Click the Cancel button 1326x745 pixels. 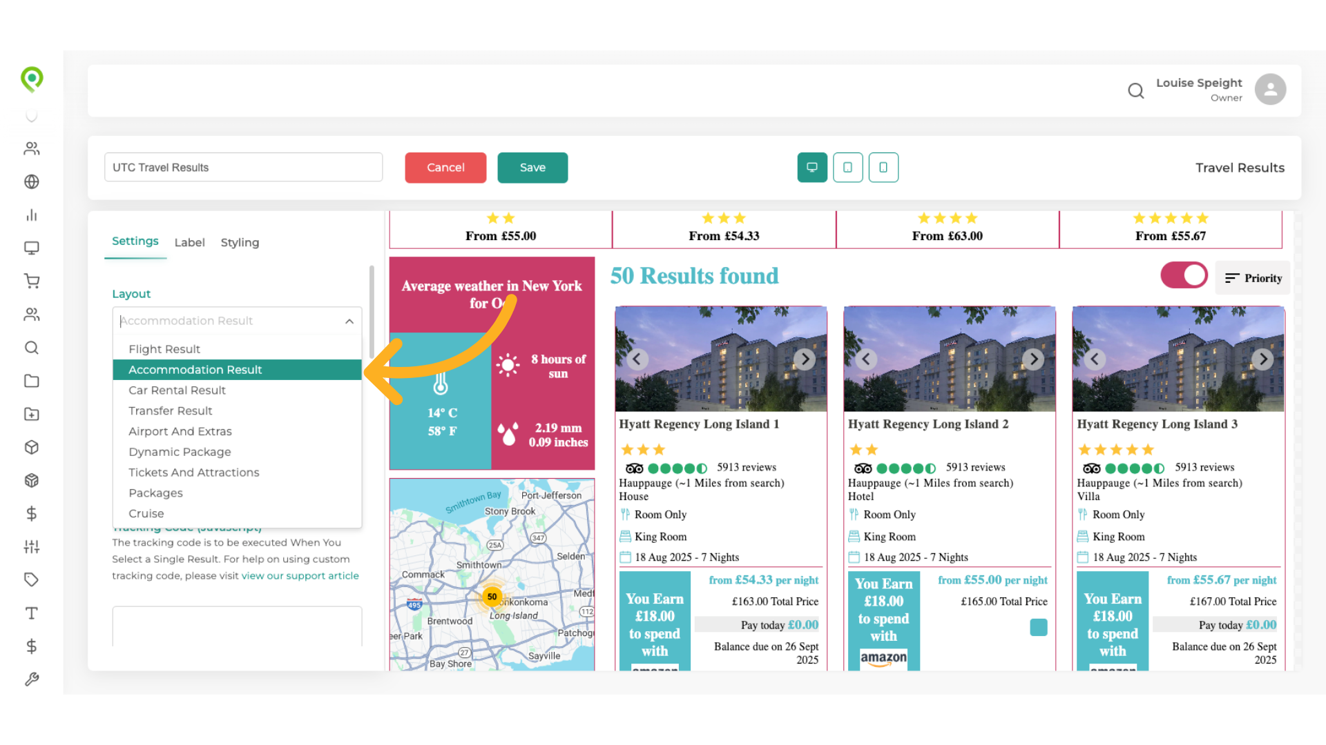[x=445, y=168]
